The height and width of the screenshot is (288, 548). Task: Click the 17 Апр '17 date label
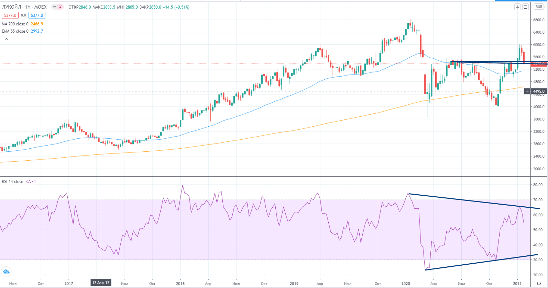[101, 283]
